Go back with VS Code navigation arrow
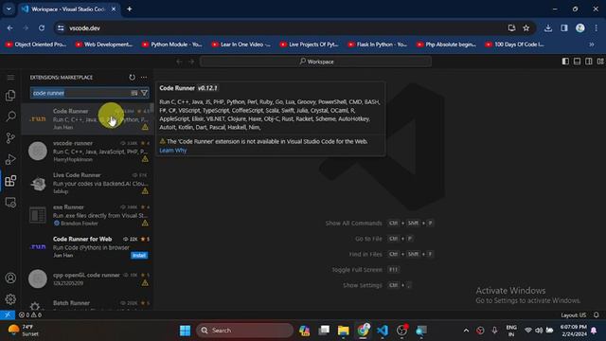 [x=179, y=62]
